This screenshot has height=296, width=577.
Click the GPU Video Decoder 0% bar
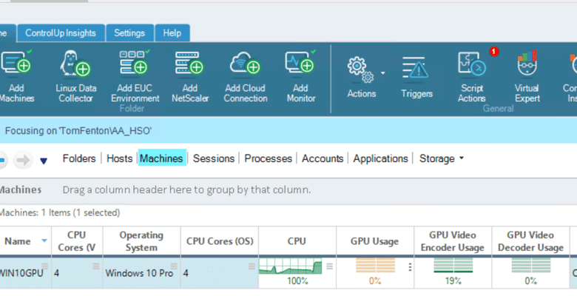point(531,266)
